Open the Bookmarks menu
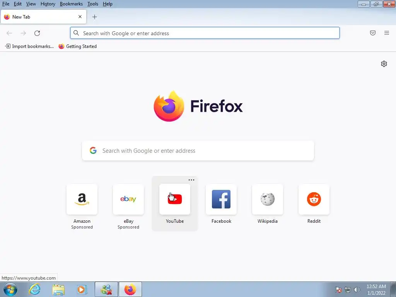396x297 pixels. click(x=71, y=4)
